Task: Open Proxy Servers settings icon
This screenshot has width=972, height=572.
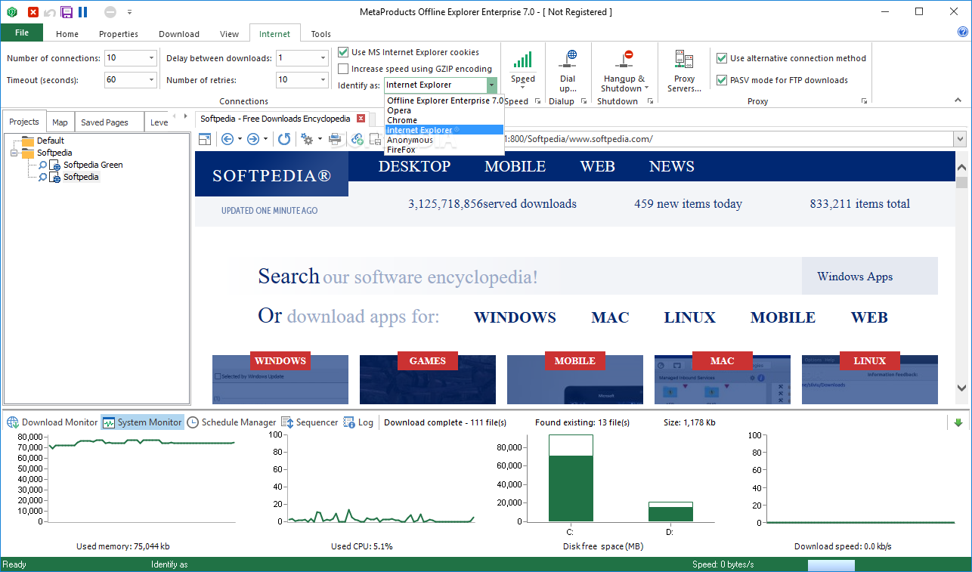Action: (x=684, y=60)
